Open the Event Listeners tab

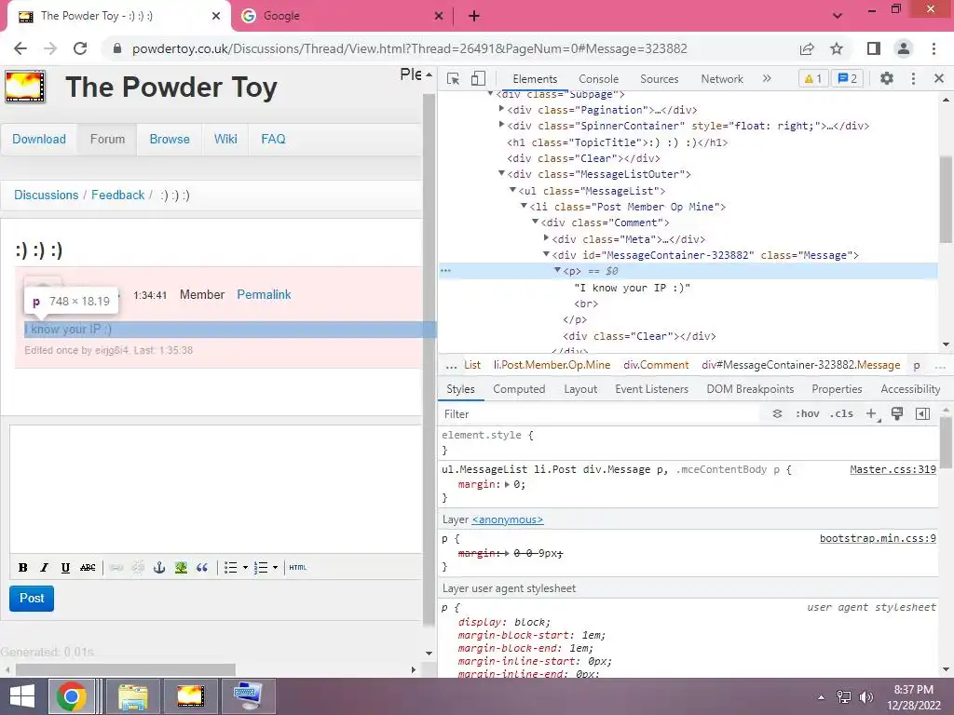pos(651,389)
